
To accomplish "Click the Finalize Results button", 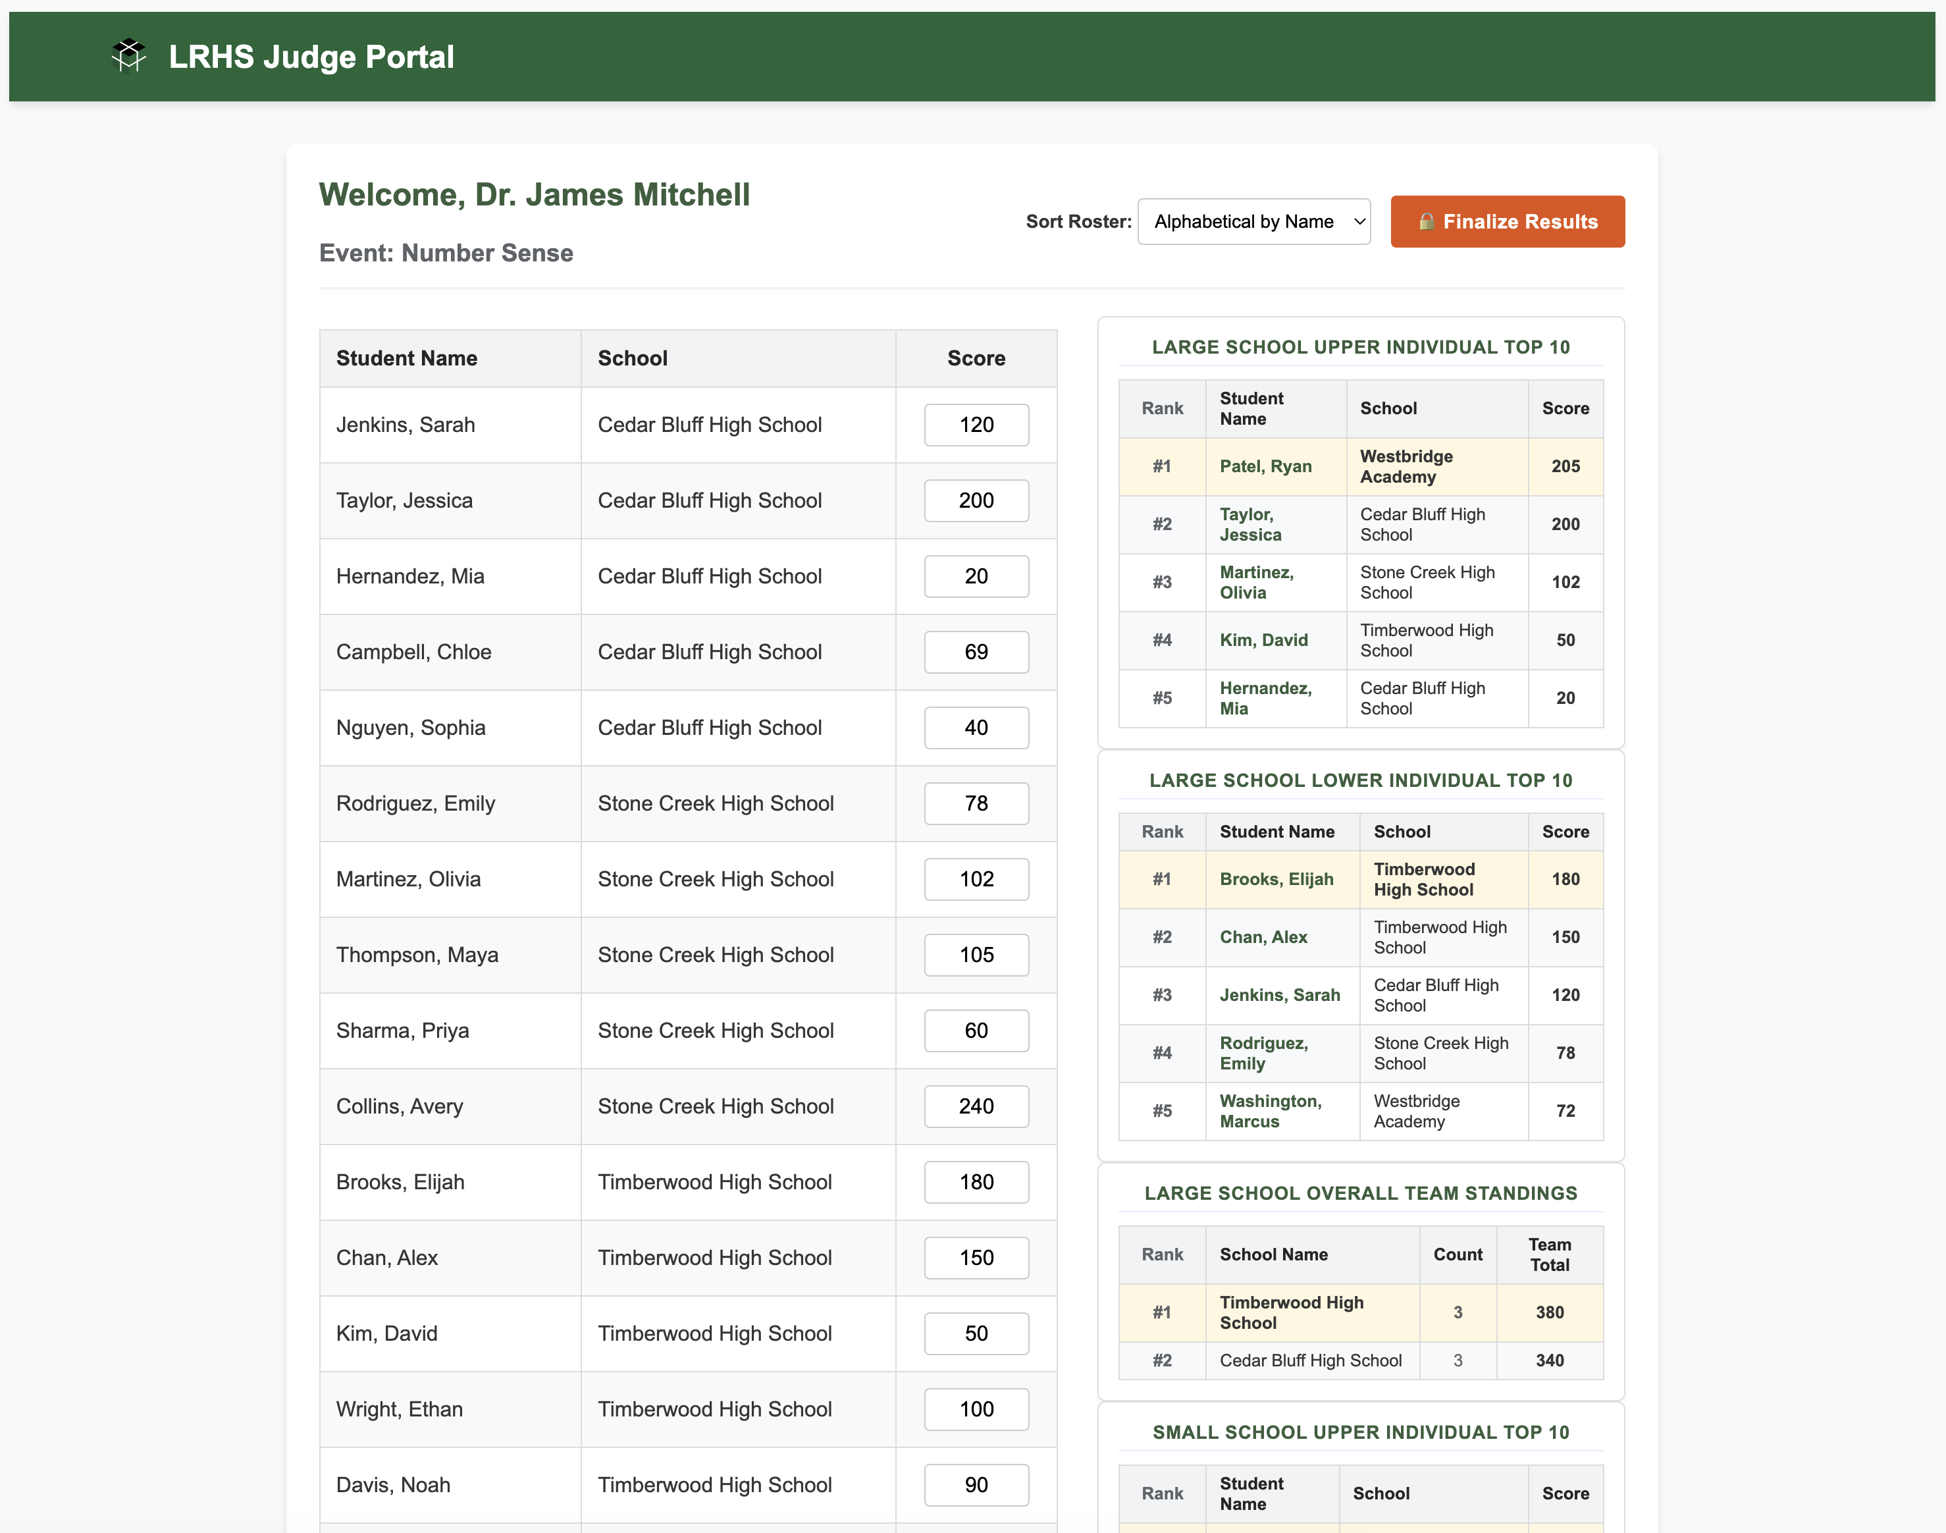I will [x=1508, y=222].
